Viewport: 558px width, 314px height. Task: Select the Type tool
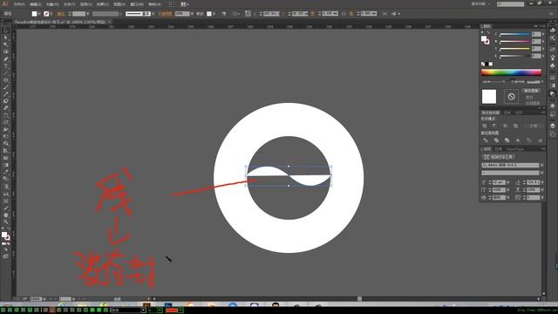[x=6, y=66]
